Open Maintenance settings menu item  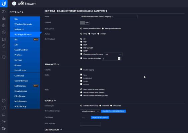click(25, 101)
